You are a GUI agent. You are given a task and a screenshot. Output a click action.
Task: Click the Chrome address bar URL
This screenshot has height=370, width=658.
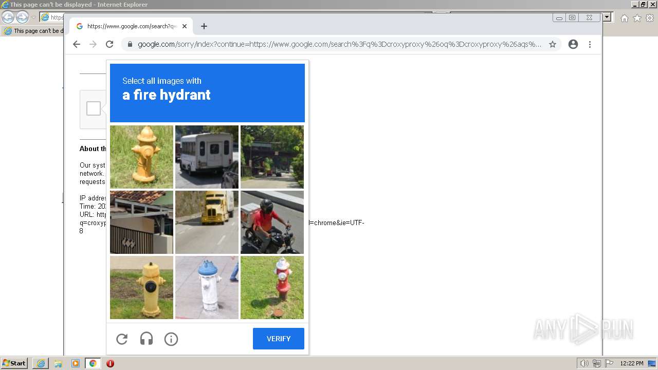[x=339, y=44]
